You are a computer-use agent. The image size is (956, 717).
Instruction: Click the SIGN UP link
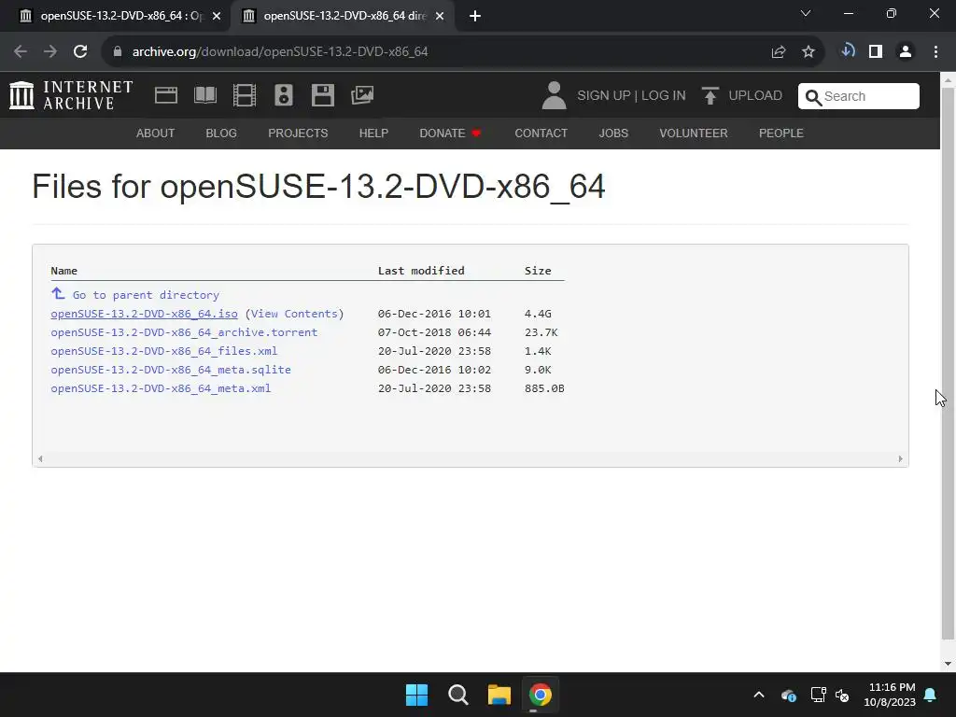click(604, 96)
